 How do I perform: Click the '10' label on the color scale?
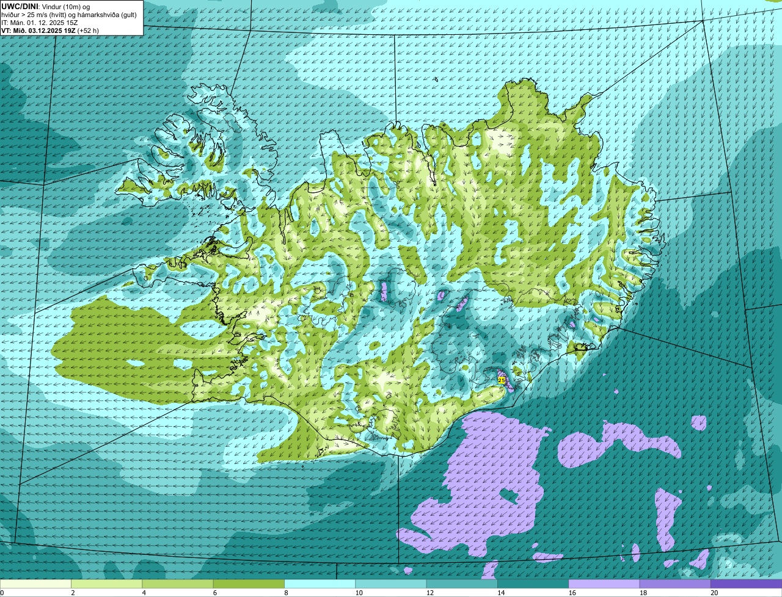click(359, 593)
